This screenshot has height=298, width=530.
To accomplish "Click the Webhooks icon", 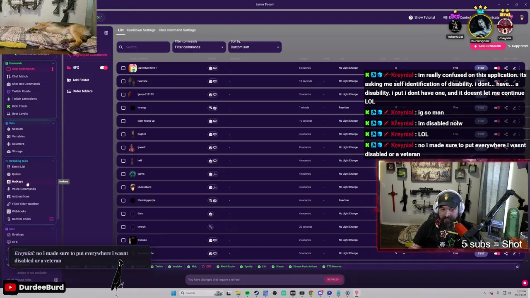I will (8, 211).
